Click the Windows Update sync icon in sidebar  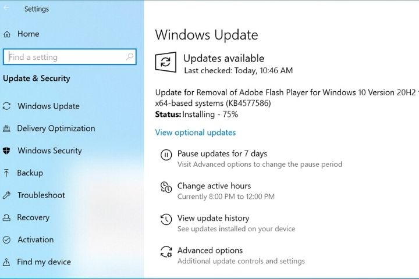click(7, 106)
